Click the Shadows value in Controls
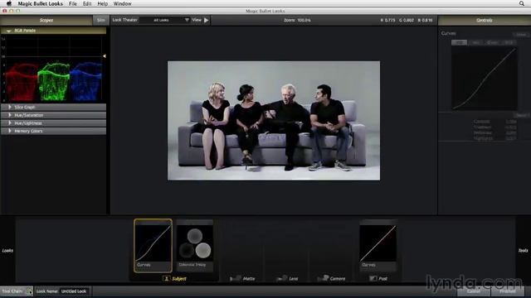This screenshot has height=298, width=531. (511, 127)
